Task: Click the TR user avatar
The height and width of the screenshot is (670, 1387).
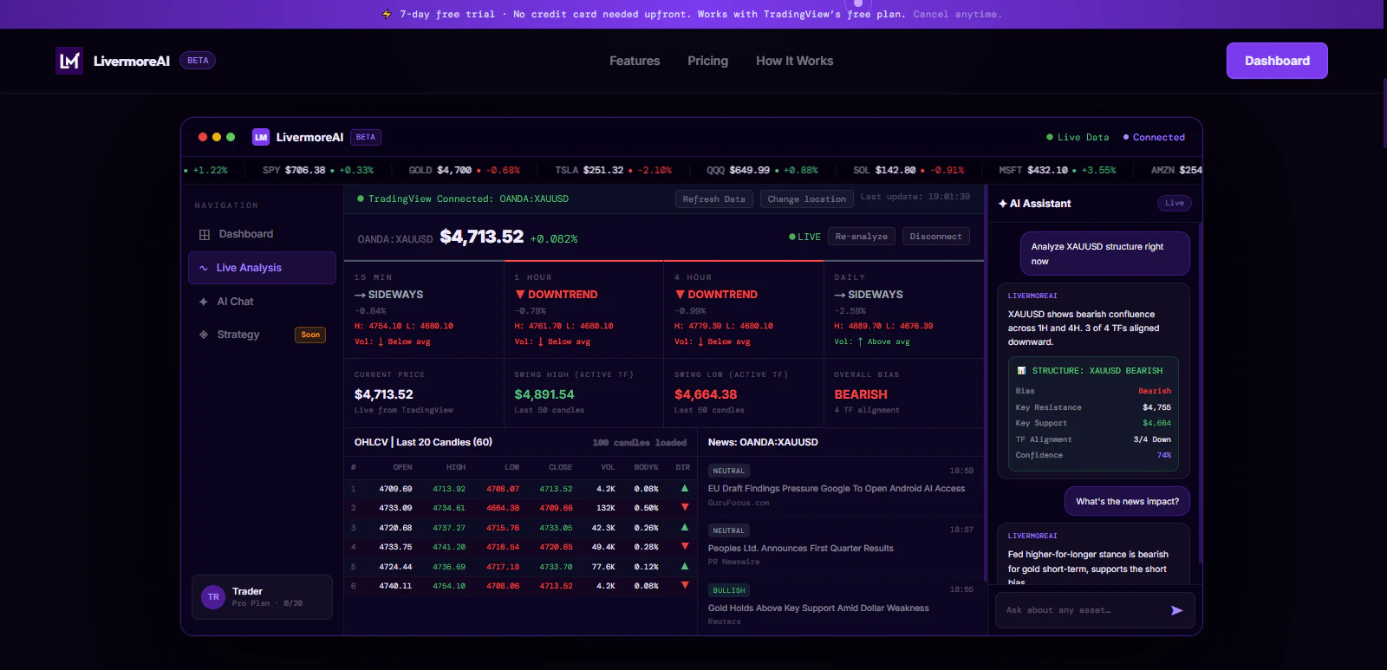Action: point(213,597)
